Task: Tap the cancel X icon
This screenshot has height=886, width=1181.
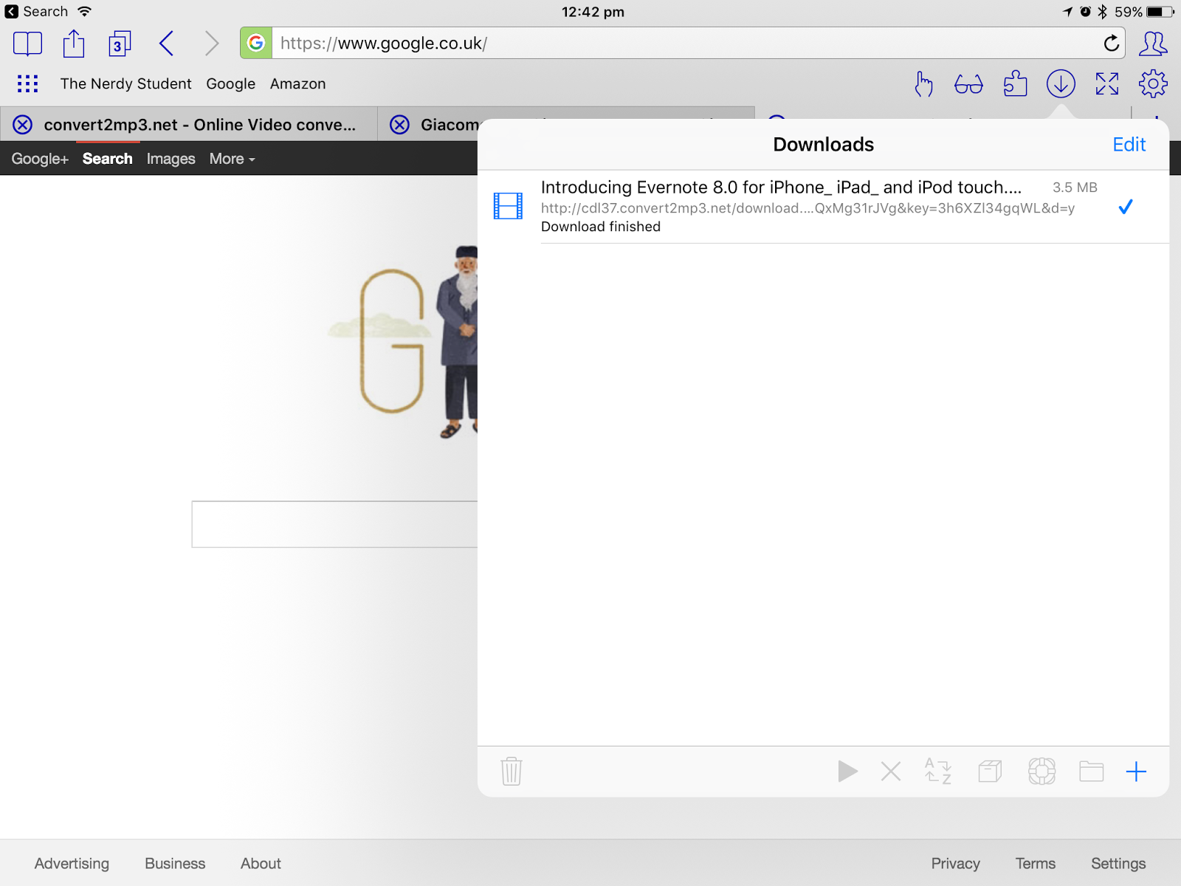Action: pyautogui.click(x=891, y=772)
